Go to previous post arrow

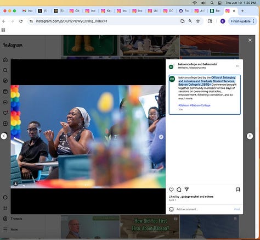[x=4, y=136]
